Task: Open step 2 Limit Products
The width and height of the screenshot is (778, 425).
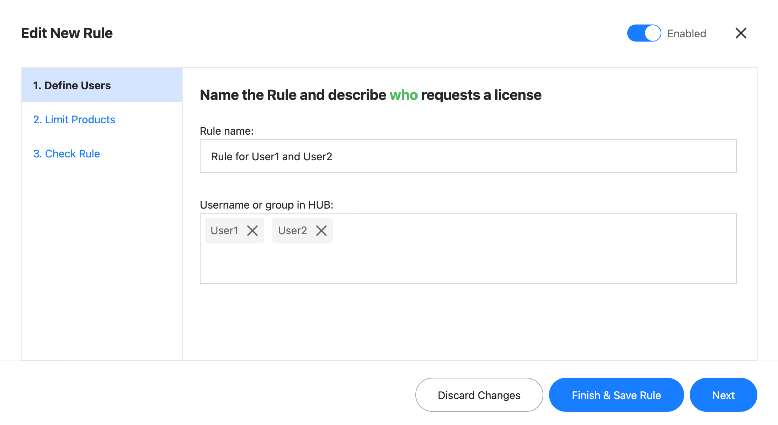Action: 74,120
